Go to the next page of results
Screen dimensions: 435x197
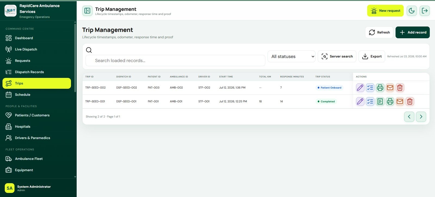pyautogui.click(x=421, y=117)
